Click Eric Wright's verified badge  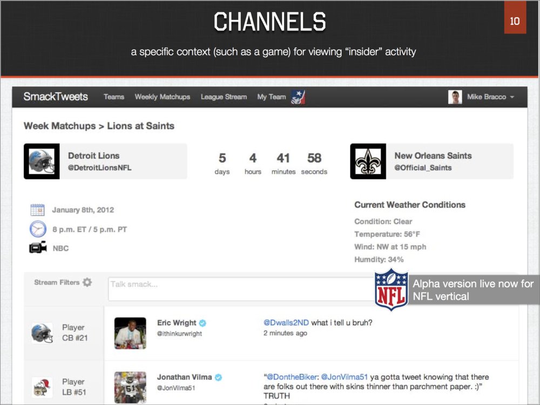tap(202, 323)
